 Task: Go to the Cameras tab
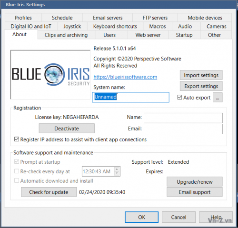217,26
